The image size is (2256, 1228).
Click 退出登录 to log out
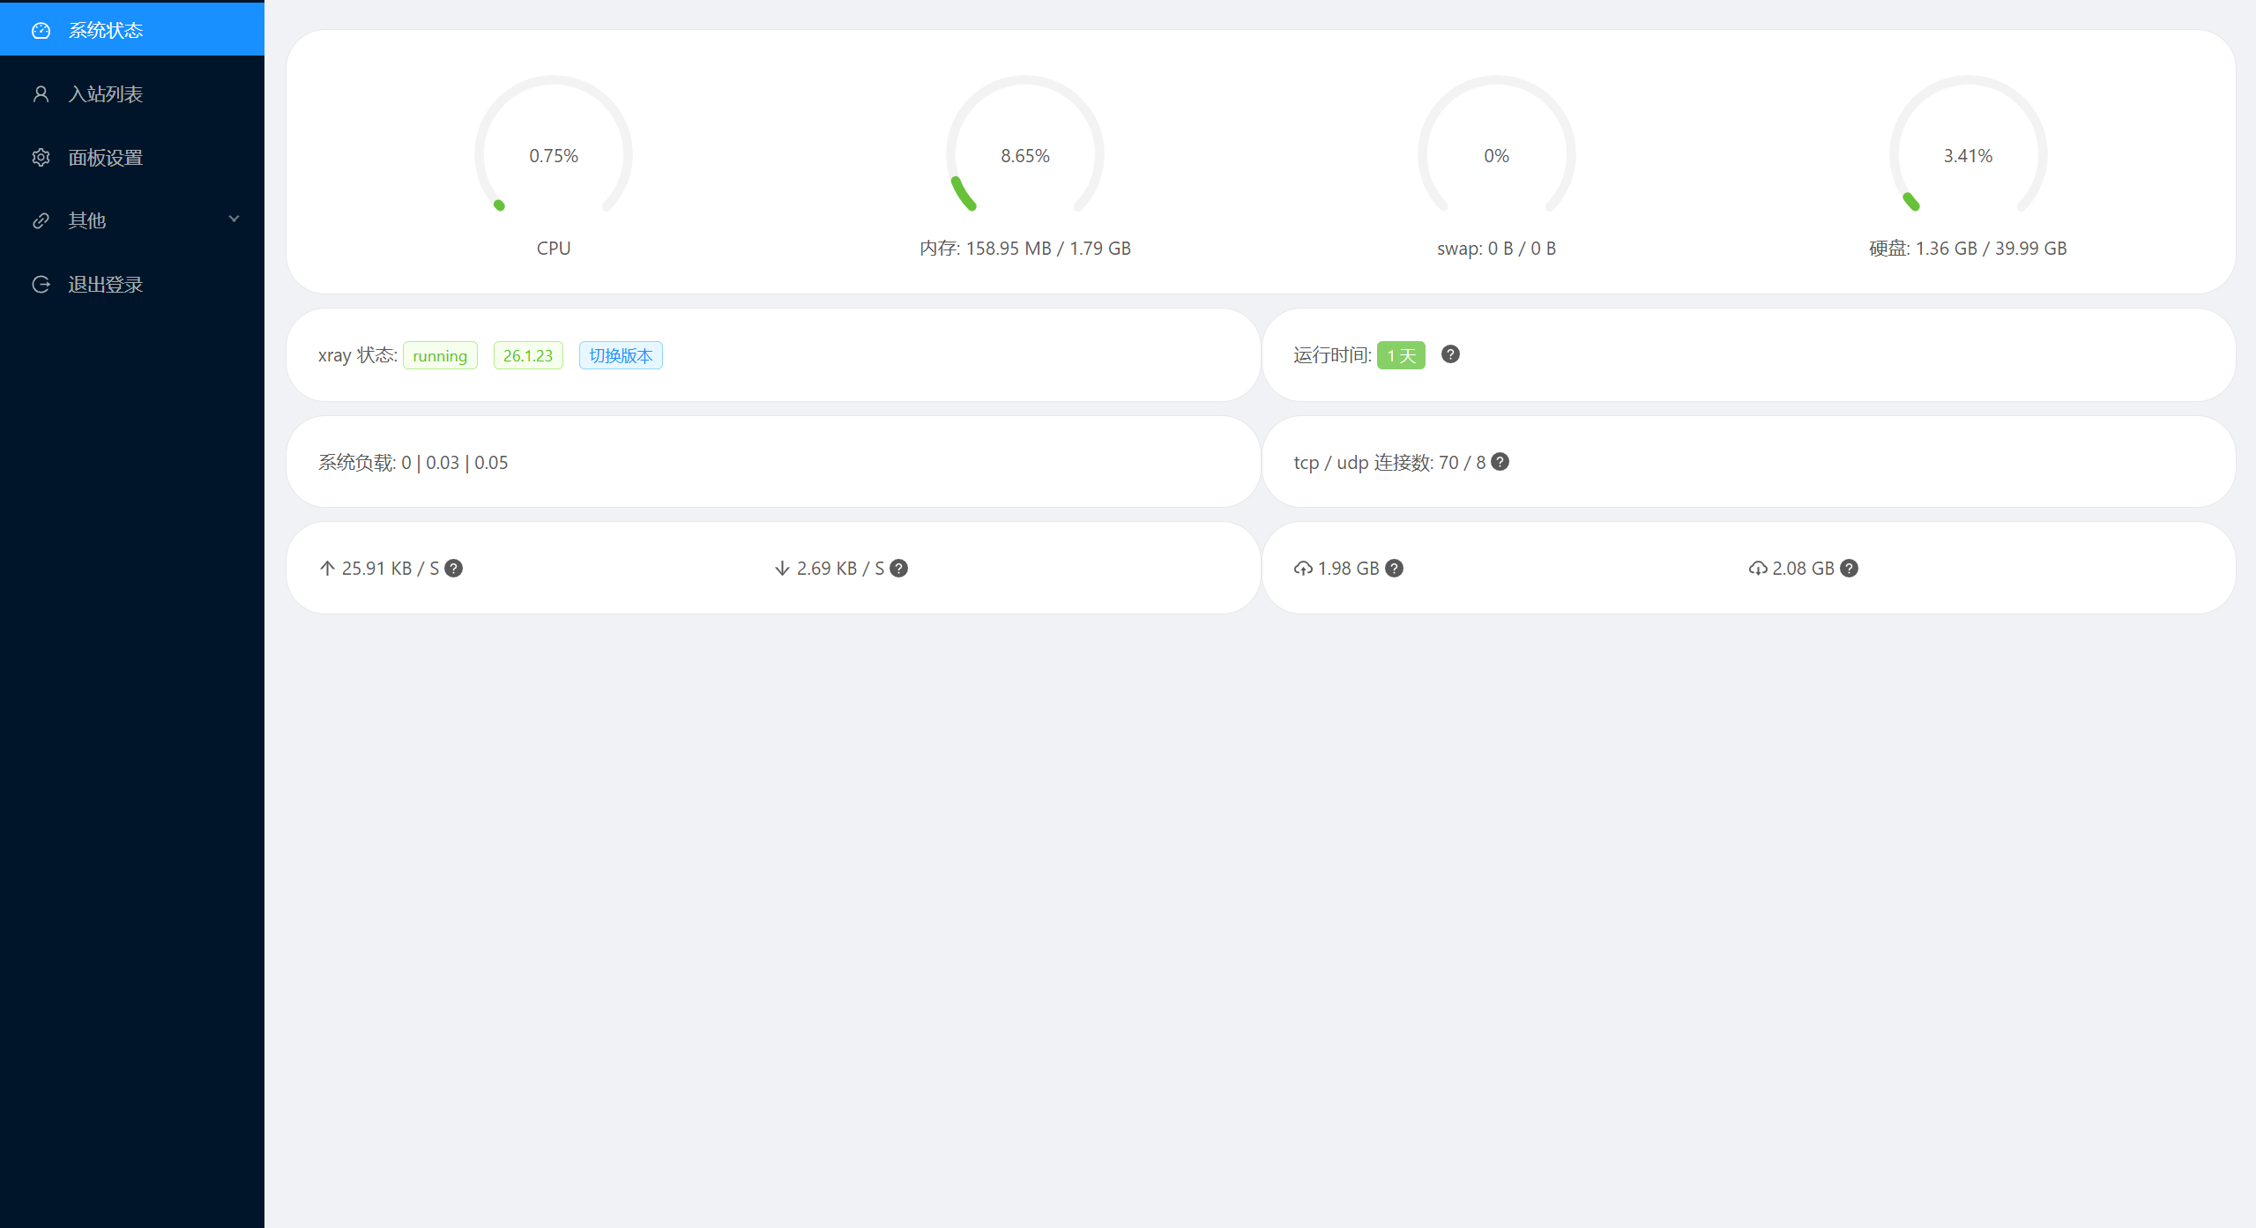tap(106, 285)
